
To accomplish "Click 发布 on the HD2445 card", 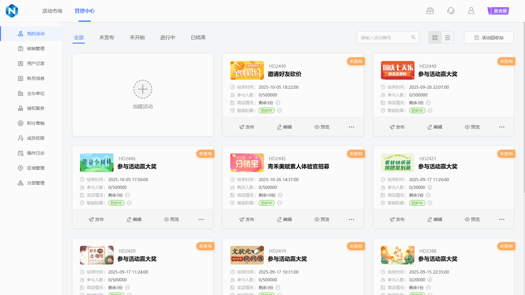I will 246,219.
